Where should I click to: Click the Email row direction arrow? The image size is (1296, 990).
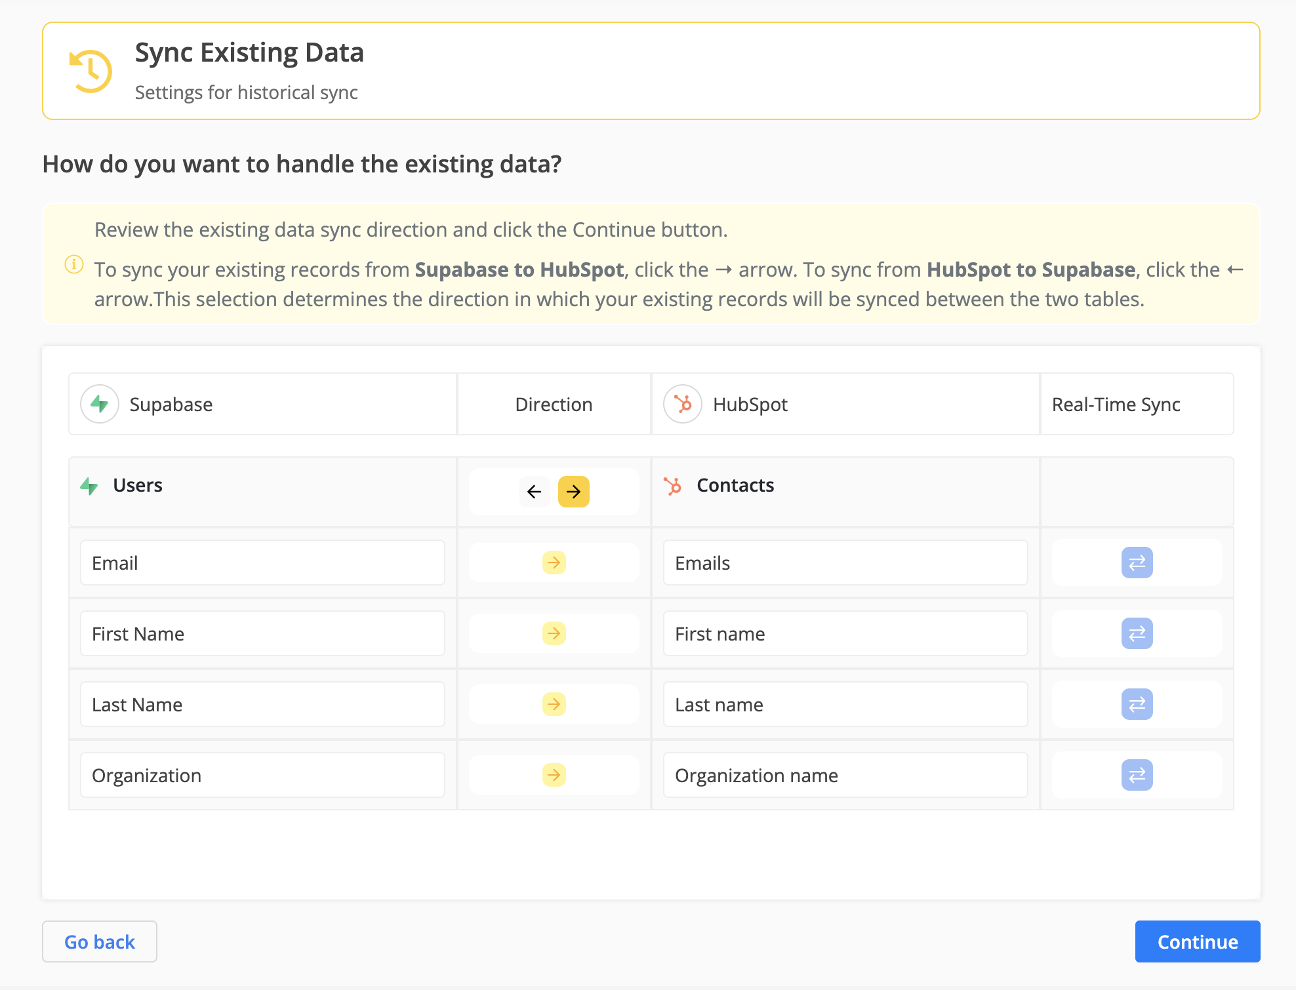coord(554,563)
